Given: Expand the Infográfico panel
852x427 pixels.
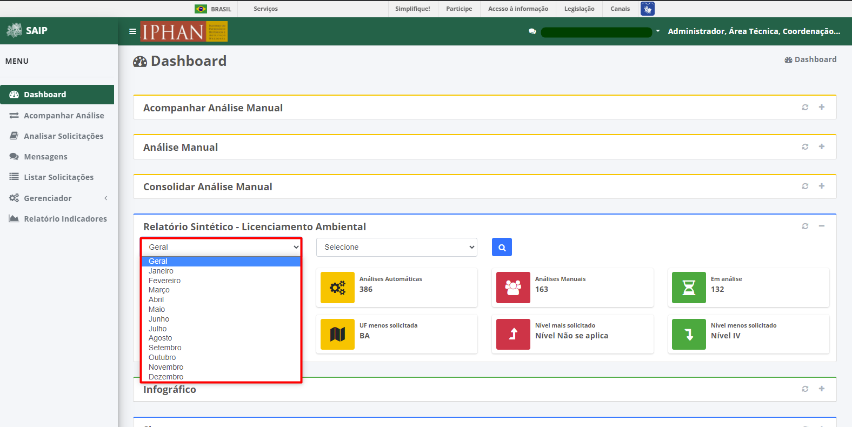Looking at the screenshot, I should pos(822,389).
